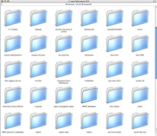The image size is (157, 136).
Task: Select the reptile news folder
Action: (64, 121)
